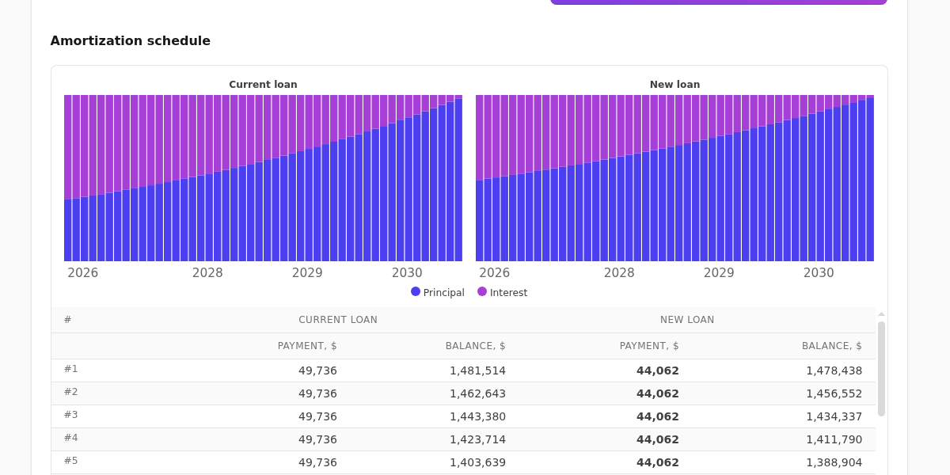Click the table scrollbar's up arrow
Screen dimensions: 950x475
tap(881, 314)
